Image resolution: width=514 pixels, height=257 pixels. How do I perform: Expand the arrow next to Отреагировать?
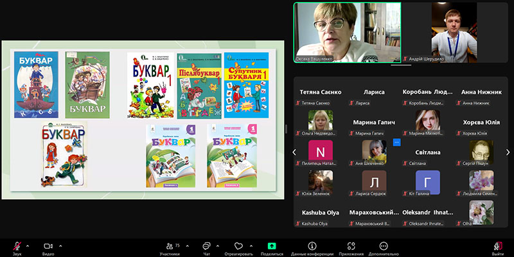pyautogui.click(x=251, y=246)
